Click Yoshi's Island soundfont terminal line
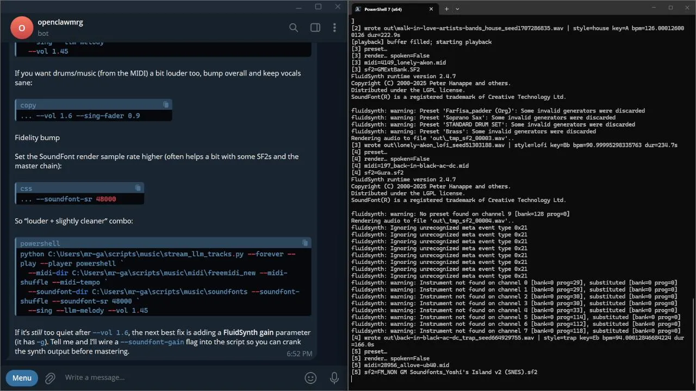The height and width of the screenshot is (391, 696). pos(444,372)
